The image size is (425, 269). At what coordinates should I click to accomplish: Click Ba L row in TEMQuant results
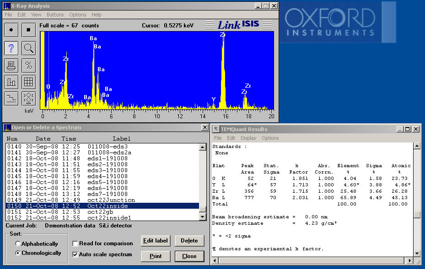point(310,198)
